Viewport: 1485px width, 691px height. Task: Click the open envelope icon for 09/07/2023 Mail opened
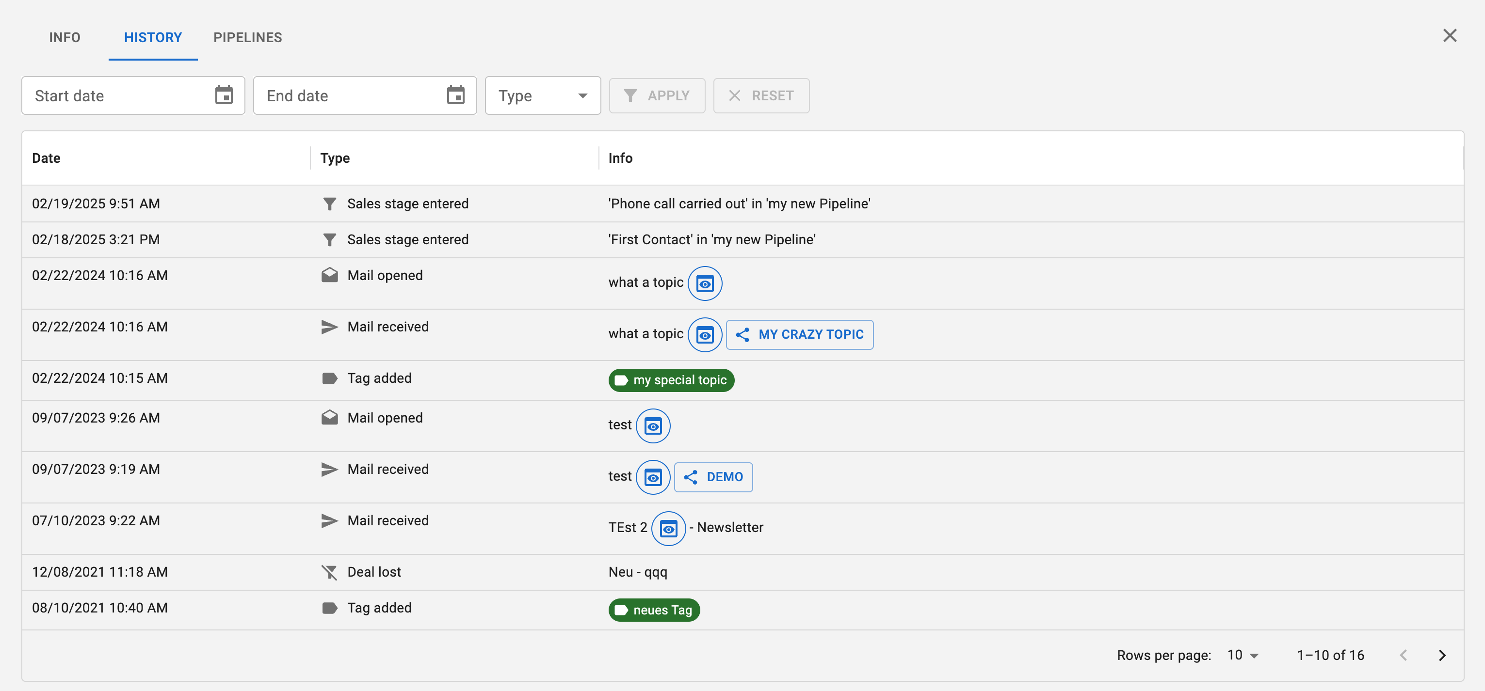tap(329, 418)
